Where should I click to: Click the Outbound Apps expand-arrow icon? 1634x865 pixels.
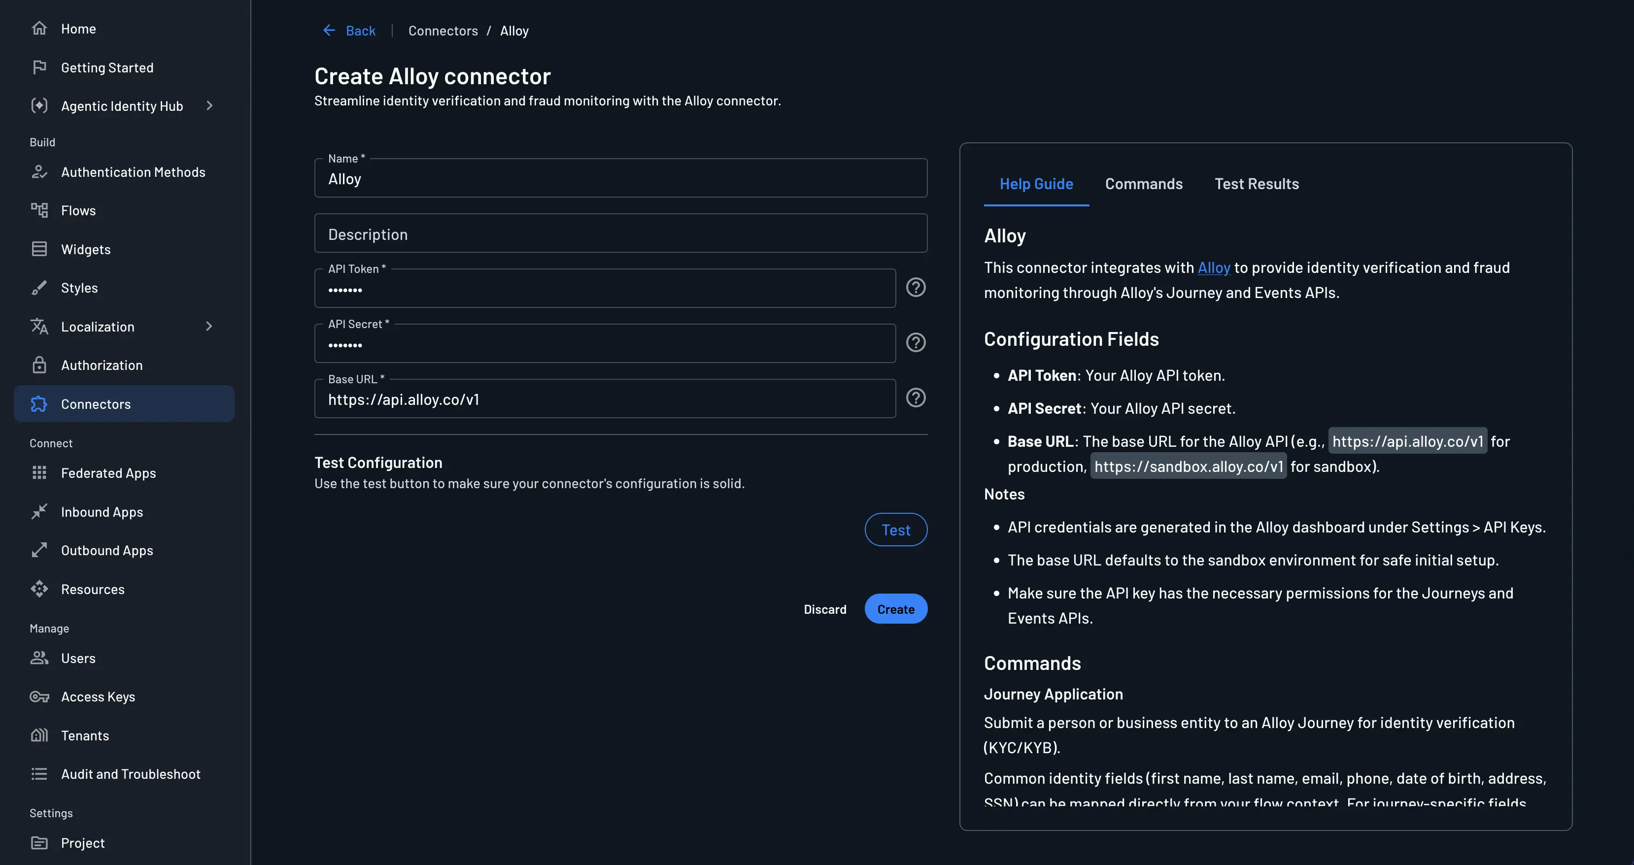(x=39, y=550)
